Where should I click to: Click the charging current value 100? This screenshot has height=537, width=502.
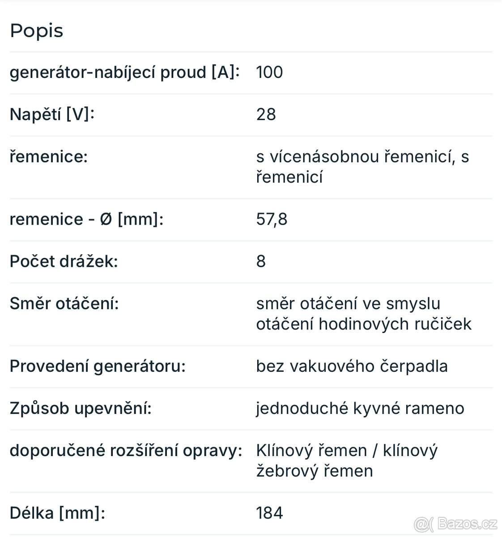pyautogui.click(x=269, y=72)
